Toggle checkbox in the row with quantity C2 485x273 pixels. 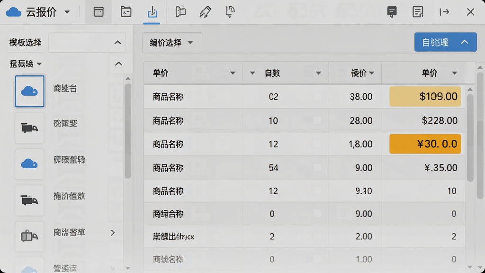pos(317,97)
